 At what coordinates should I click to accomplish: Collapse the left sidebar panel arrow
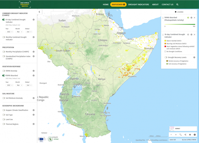[39, 12]
